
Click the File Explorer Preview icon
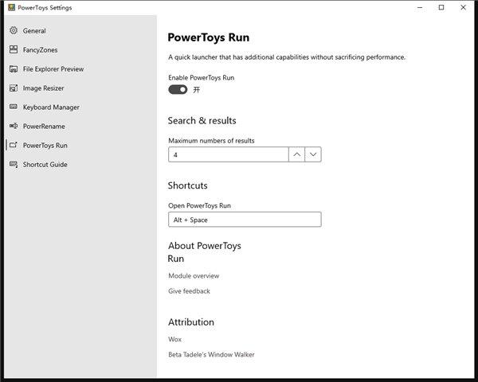14,69
